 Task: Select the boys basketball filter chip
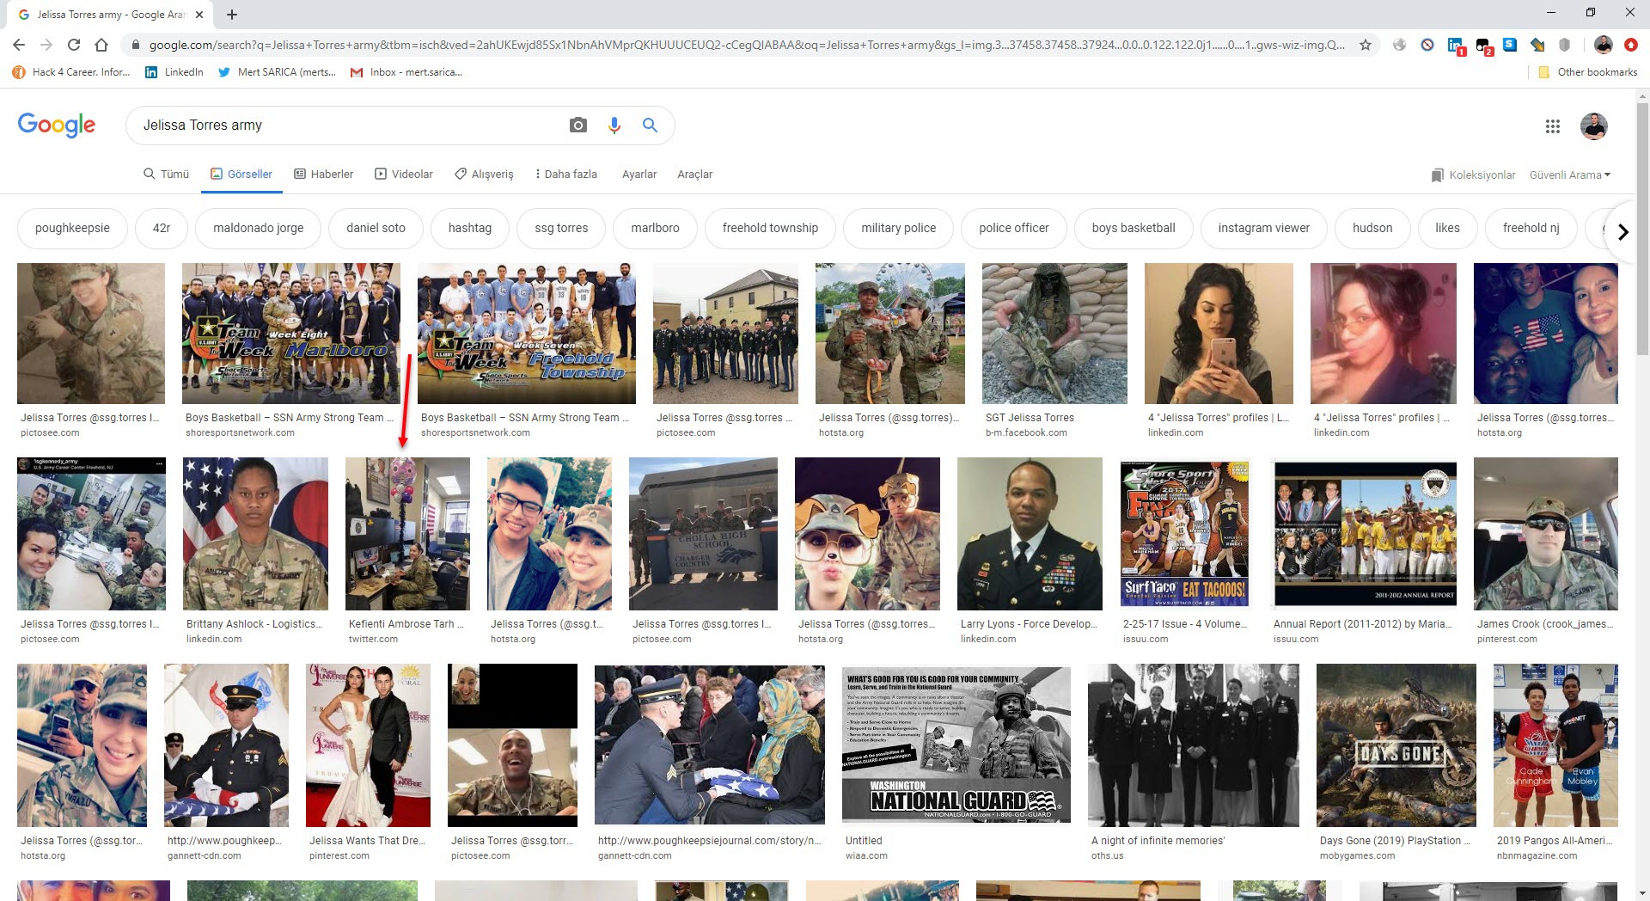pos(1134,228)
